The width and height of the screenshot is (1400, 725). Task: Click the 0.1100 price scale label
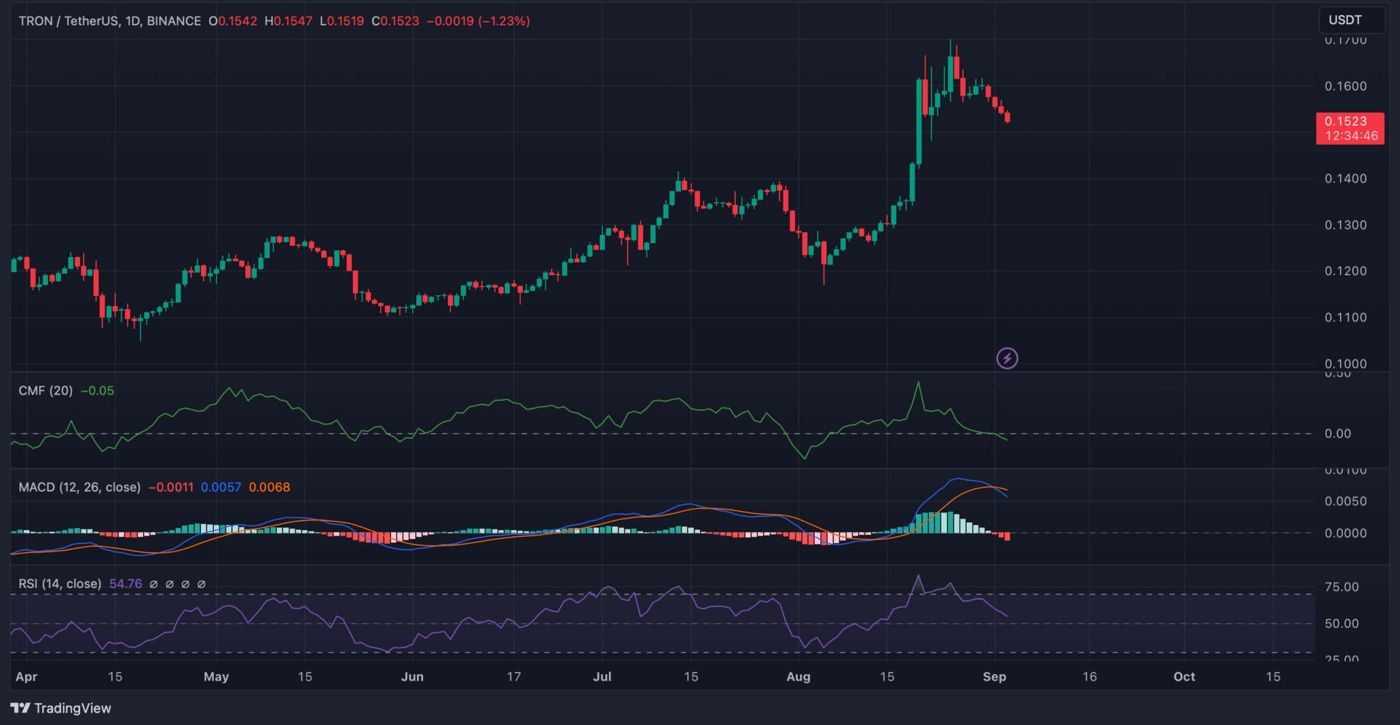[x=1345, y=317]
